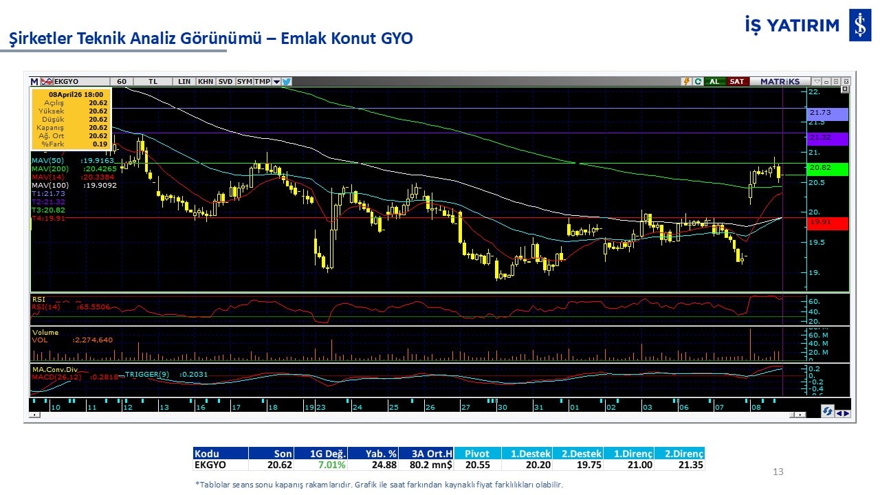Click the lightning bolt quick-order icon

pyautogui.click(x=685, y=81)
